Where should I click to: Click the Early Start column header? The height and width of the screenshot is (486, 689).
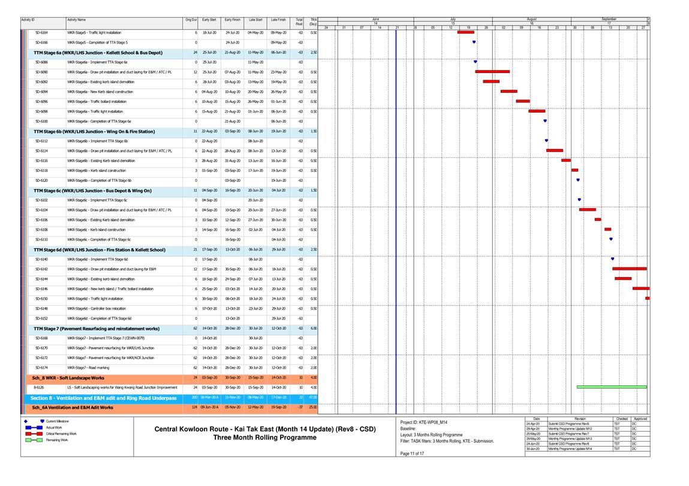click(x=209, y=20)
